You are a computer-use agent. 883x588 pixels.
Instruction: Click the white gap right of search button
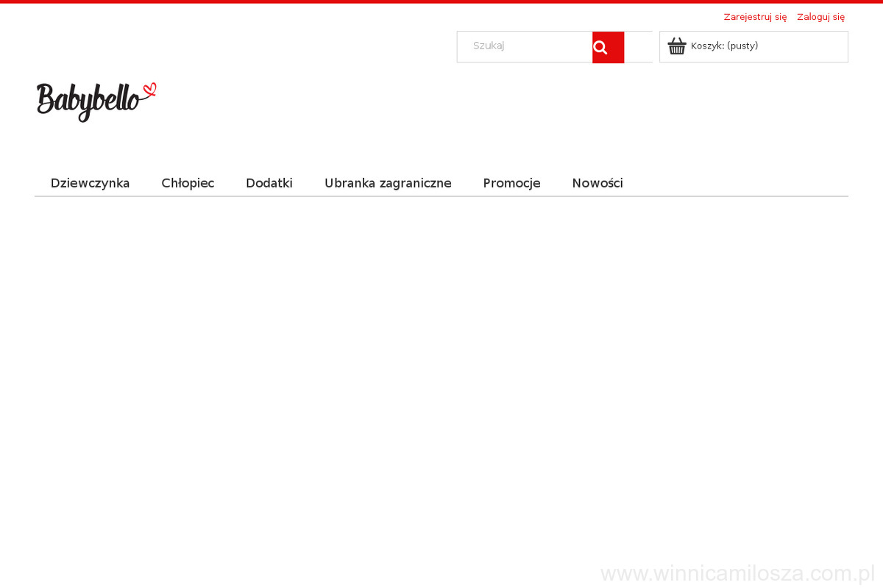638,46
